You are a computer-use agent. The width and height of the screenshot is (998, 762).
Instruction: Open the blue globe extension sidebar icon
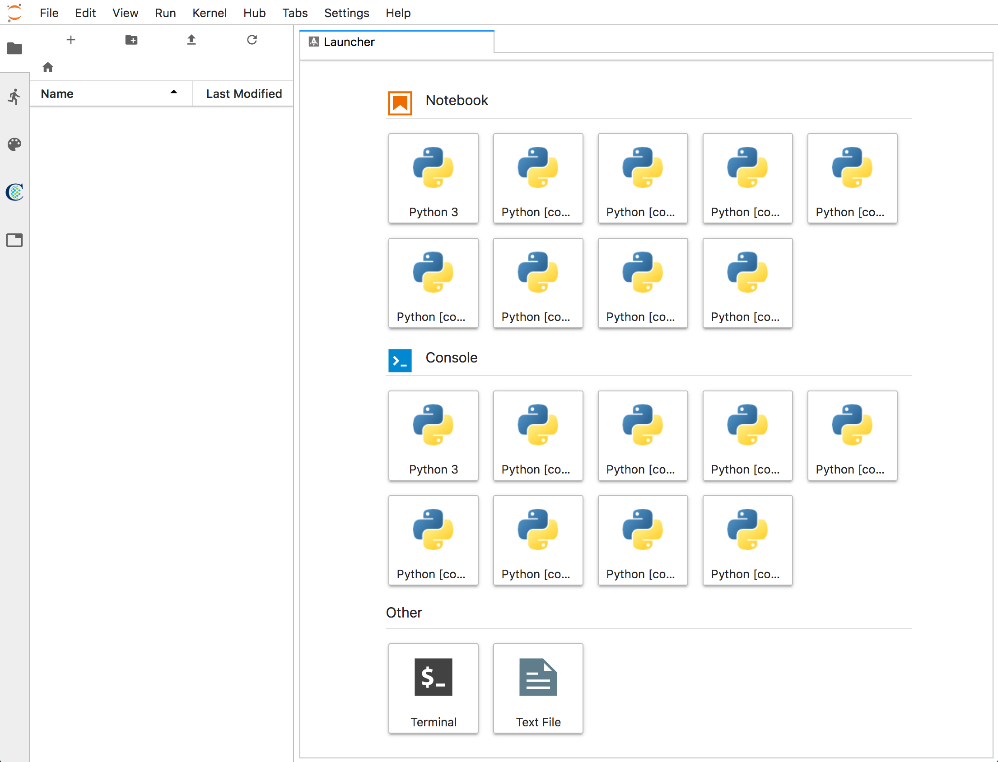click(x=14, y=192)
